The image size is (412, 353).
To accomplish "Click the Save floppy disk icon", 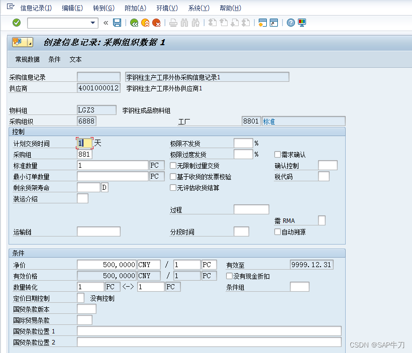I will coord(117,23).
